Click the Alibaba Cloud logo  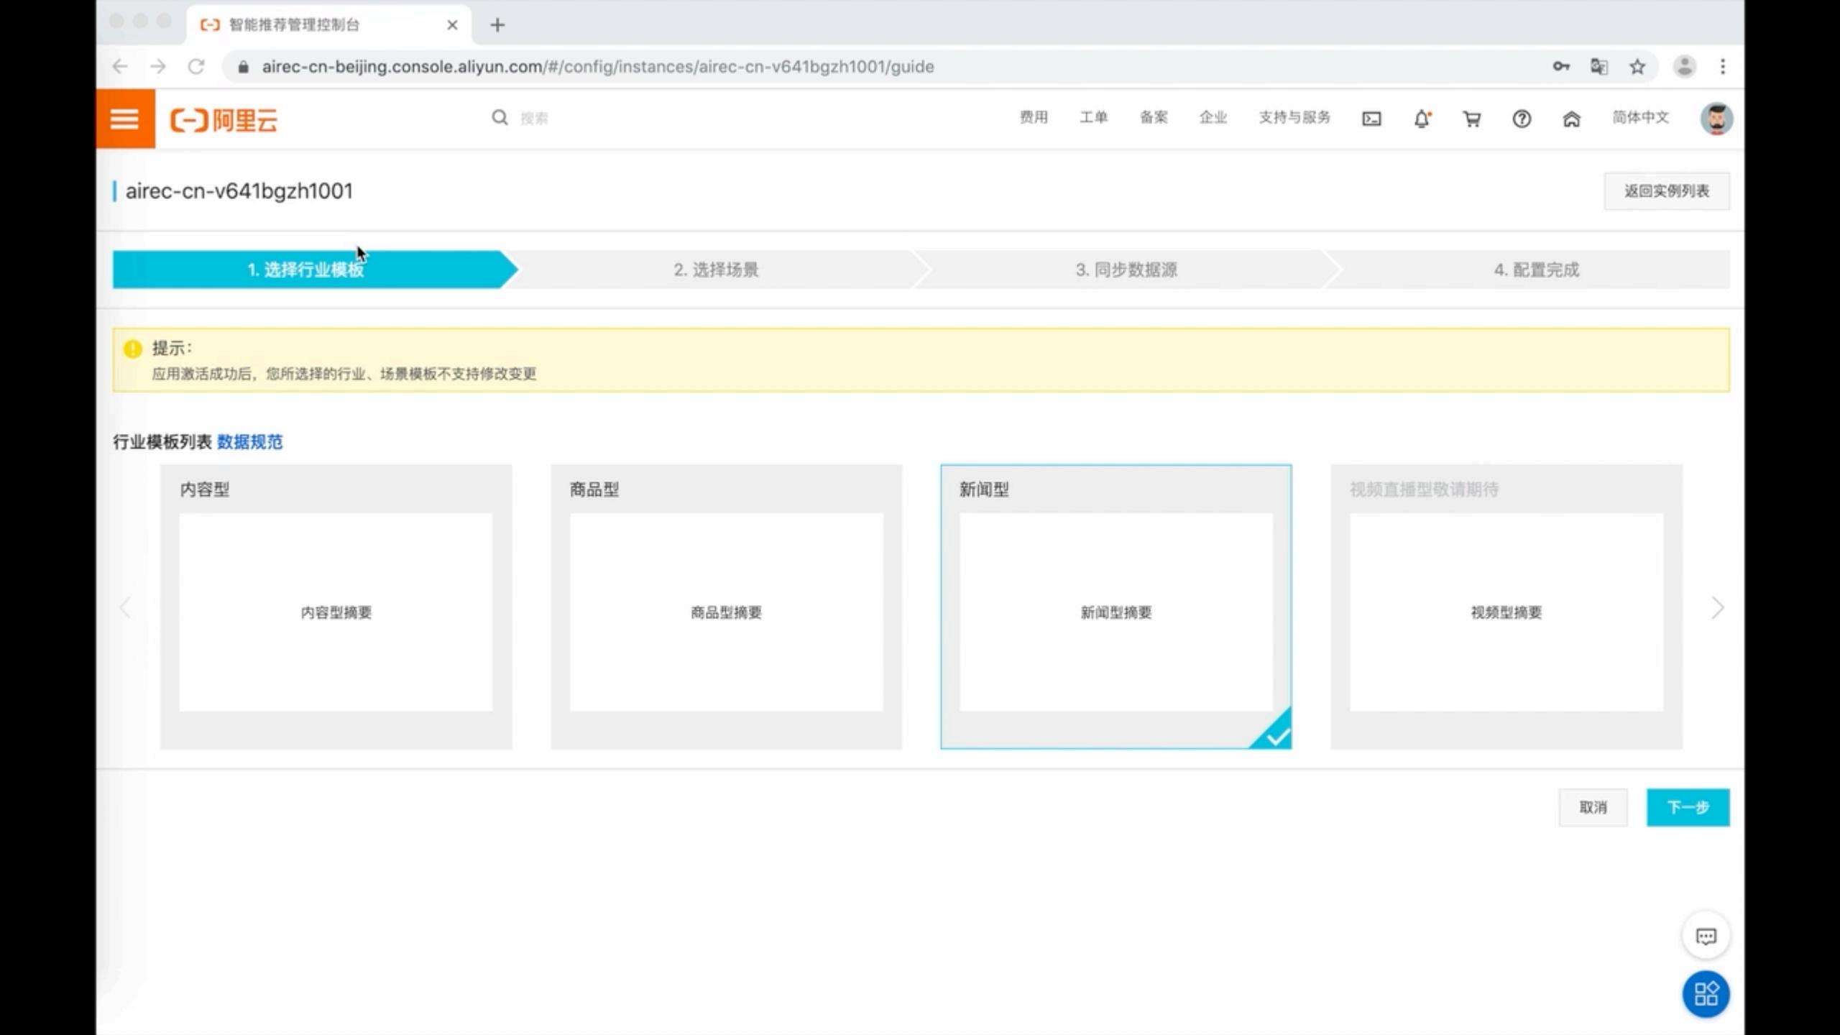(225, 119)
